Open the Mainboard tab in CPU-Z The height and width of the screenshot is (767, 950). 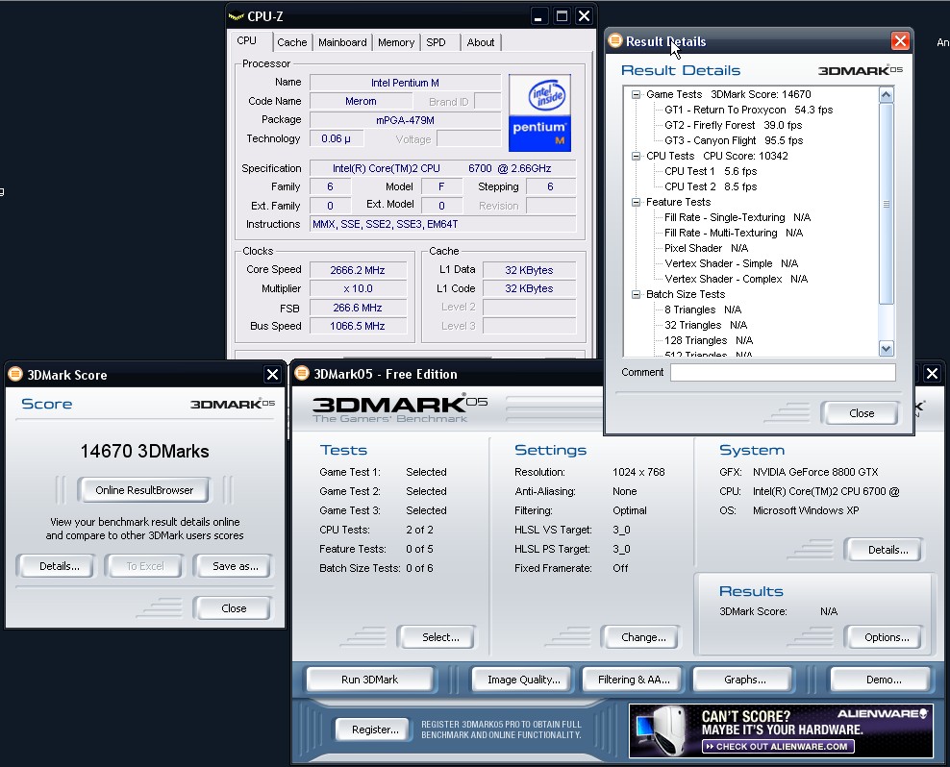(342, 42)
